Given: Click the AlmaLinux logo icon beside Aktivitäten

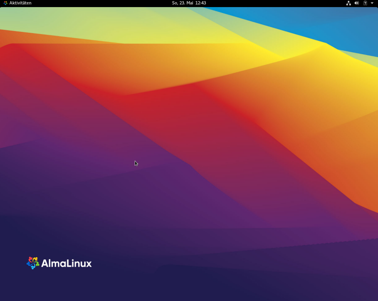Looking at the screenshot, I should (x=5, y=3).
